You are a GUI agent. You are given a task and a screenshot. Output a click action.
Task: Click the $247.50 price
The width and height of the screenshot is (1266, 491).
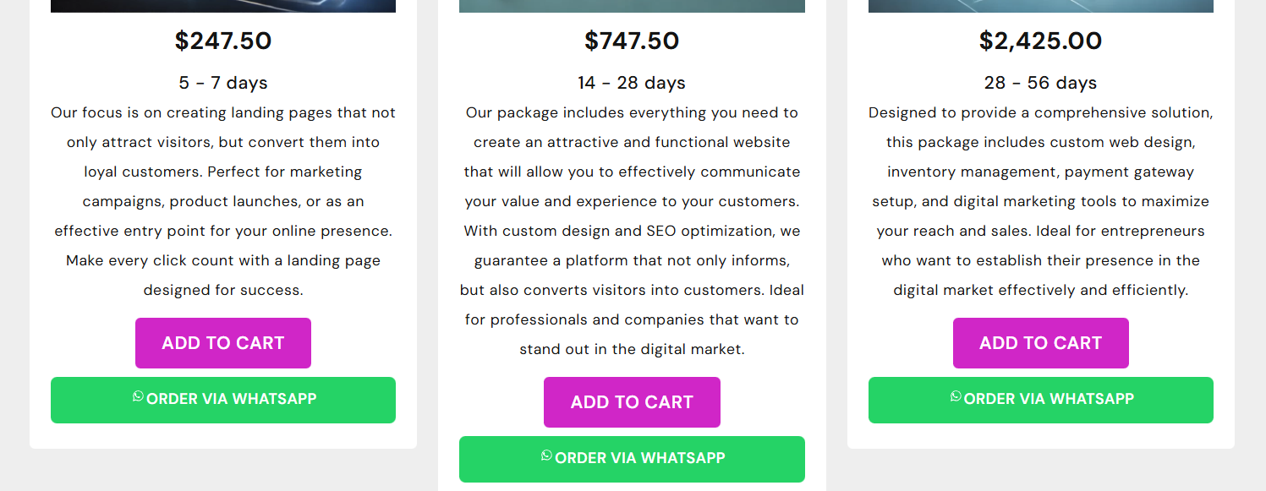pos(223,41)
